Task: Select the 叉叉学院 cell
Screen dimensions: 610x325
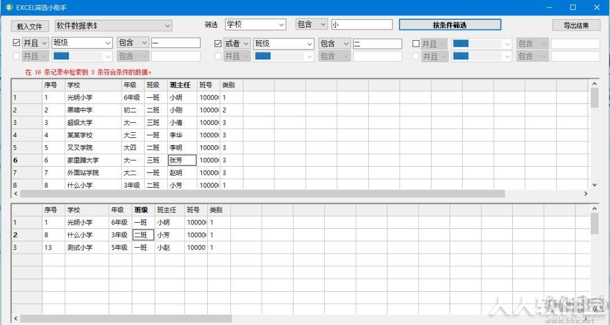Action: [93, 148]
